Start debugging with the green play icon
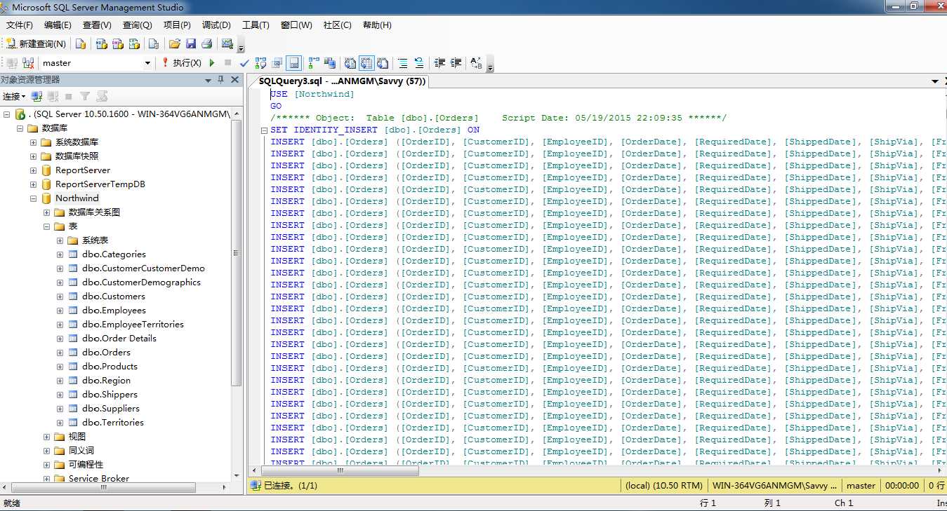Image resolution: width=947 pixels, height=511 pixels. point(212,62)
